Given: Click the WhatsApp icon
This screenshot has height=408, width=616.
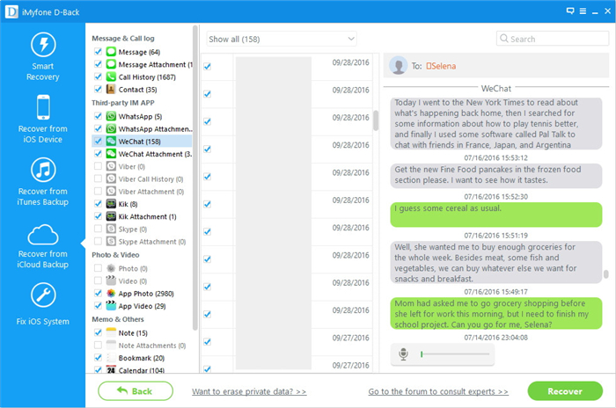Looking at the screenshot, I should point(111,116).
